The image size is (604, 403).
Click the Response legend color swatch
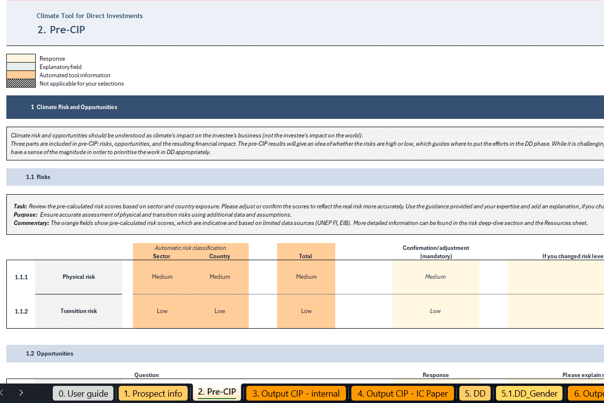tap(21, 58)
